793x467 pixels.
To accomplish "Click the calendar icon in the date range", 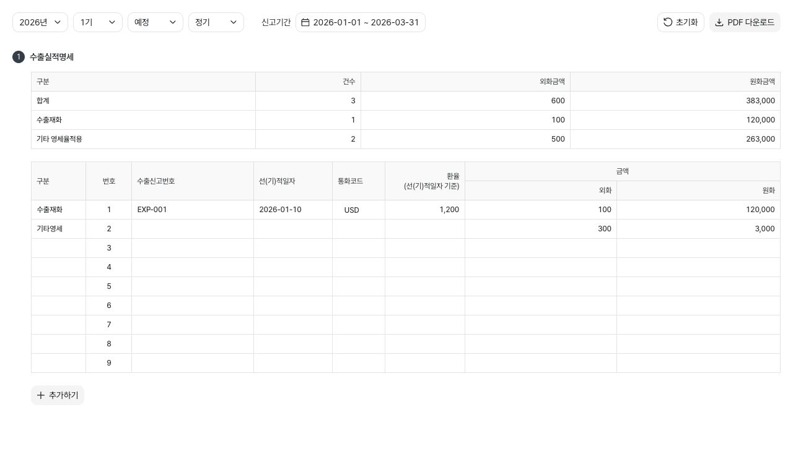I will point(305,22).
